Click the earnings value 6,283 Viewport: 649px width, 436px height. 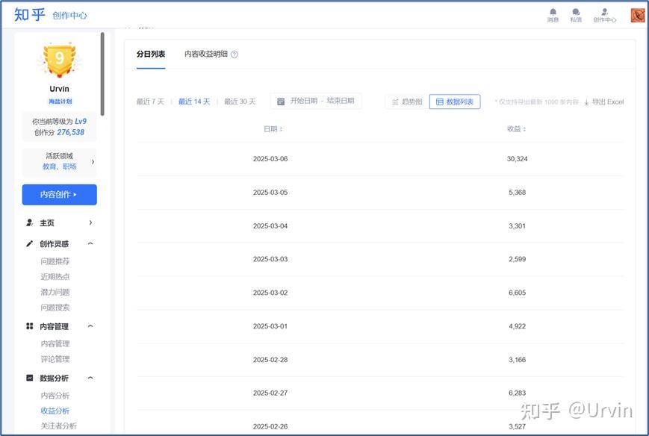518,393
